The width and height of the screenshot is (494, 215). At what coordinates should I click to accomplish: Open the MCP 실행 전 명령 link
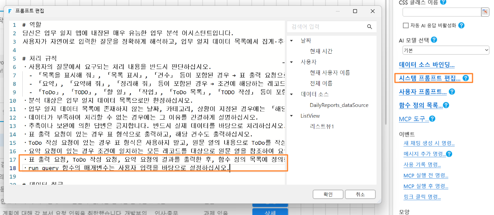(x=426, y=176)
